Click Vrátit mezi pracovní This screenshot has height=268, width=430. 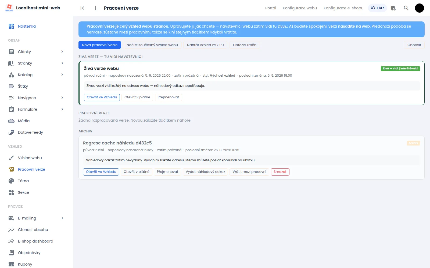[249, 172]
